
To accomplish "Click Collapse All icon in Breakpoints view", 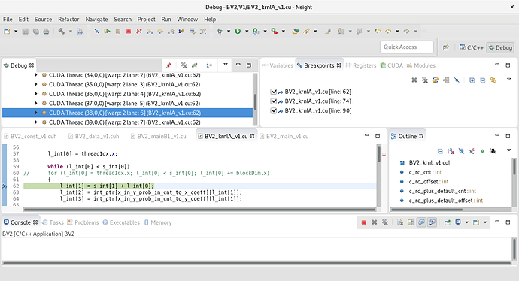I will click(x=483, y=80).
